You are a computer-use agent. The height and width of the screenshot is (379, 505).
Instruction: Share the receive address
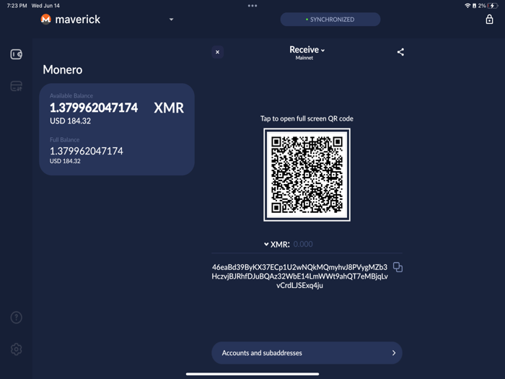click(x=400, y=52)
